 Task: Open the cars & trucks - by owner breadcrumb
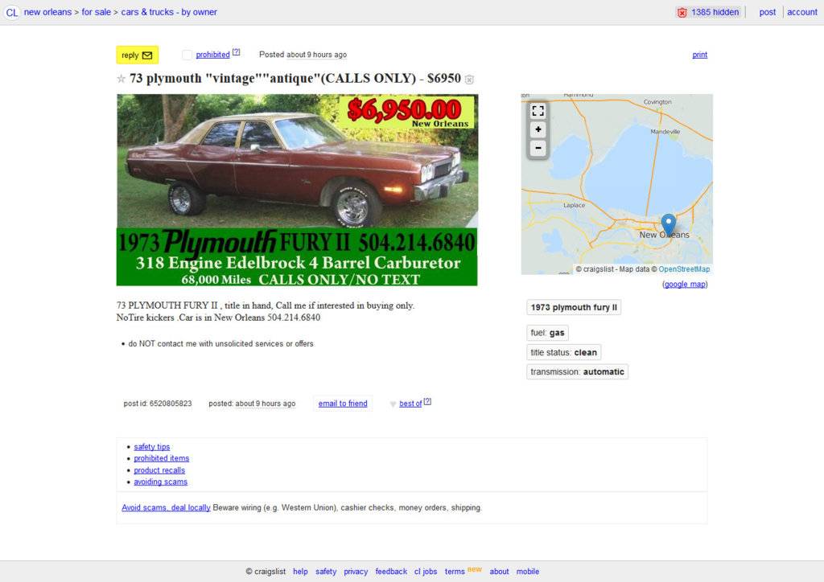pyautogui.click(x=169, y=12)
